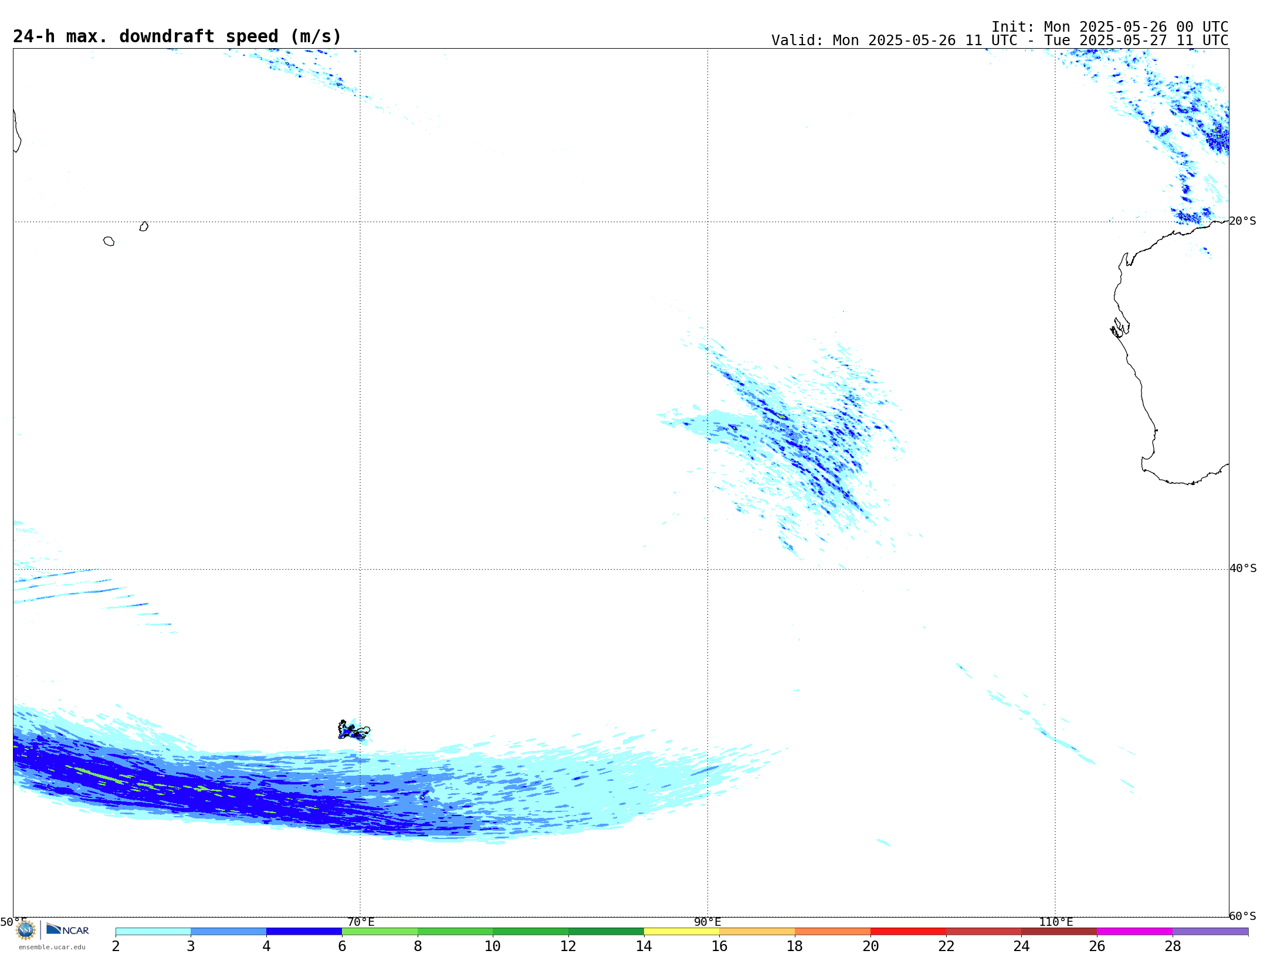Click the small island outline near 70°E
This screenshot has height=954, width=1267.
(354, 730)
